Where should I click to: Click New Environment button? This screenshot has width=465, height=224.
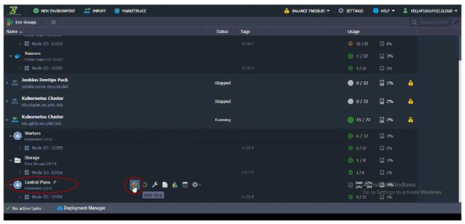coord(54,11)
